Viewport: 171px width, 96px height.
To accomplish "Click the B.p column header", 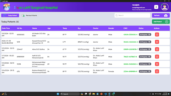I will point(79,28).
